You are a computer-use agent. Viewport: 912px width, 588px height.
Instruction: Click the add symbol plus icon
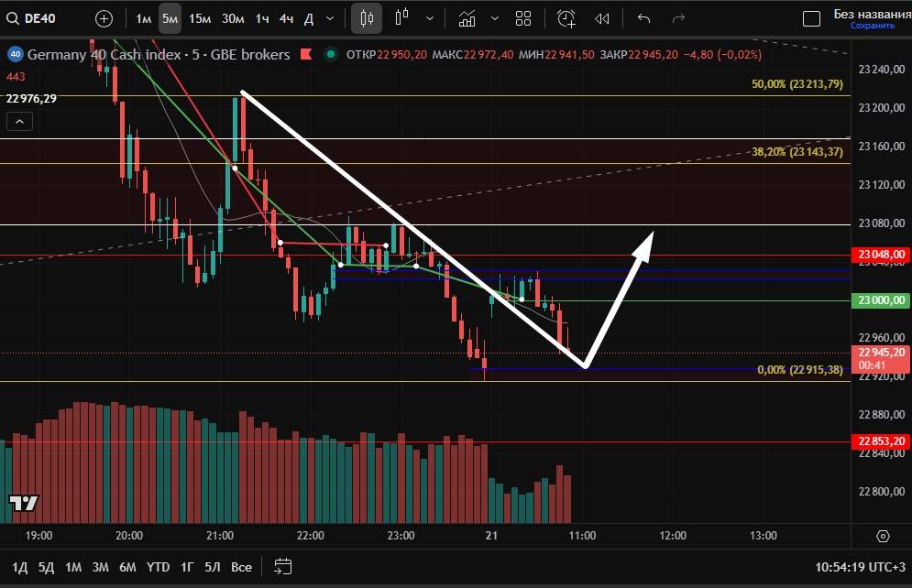click(104, 18)
